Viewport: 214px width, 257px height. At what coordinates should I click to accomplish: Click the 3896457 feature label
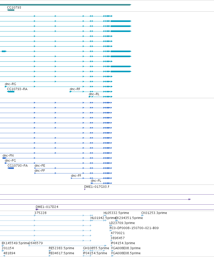pyautogui.click(x=118, y=238)
